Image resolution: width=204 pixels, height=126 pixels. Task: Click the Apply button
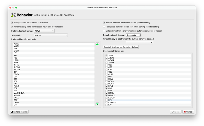175,112
